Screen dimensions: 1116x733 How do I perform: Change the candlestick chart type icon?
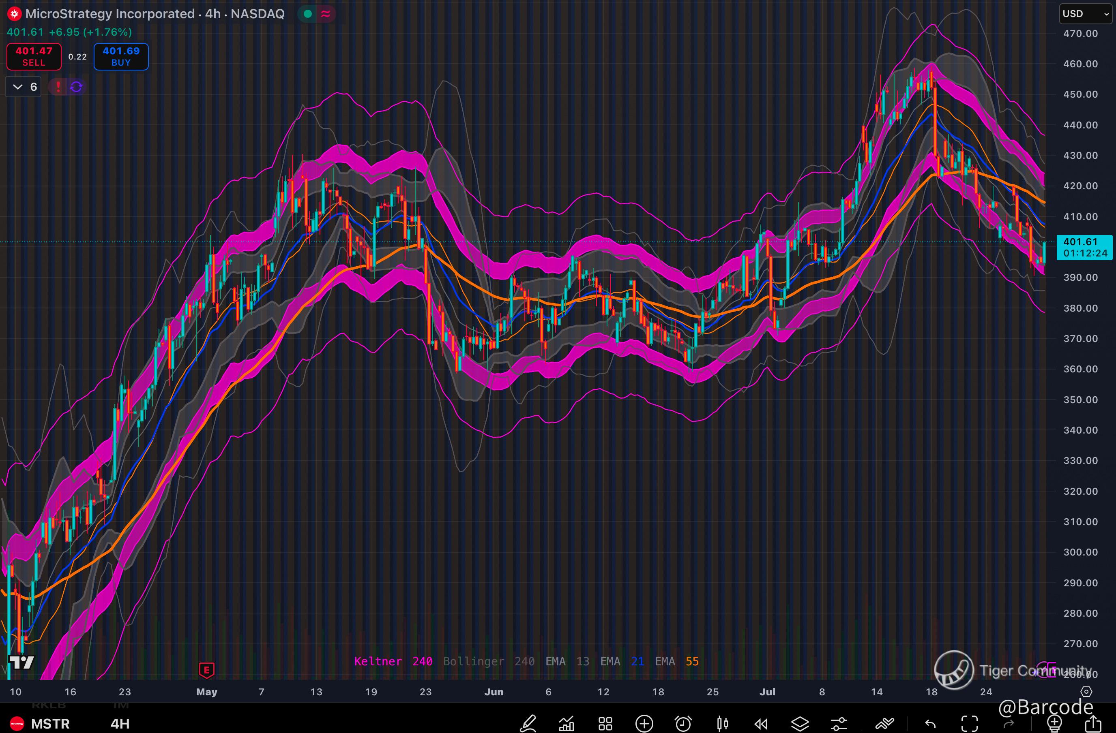[x=722, y=724]
